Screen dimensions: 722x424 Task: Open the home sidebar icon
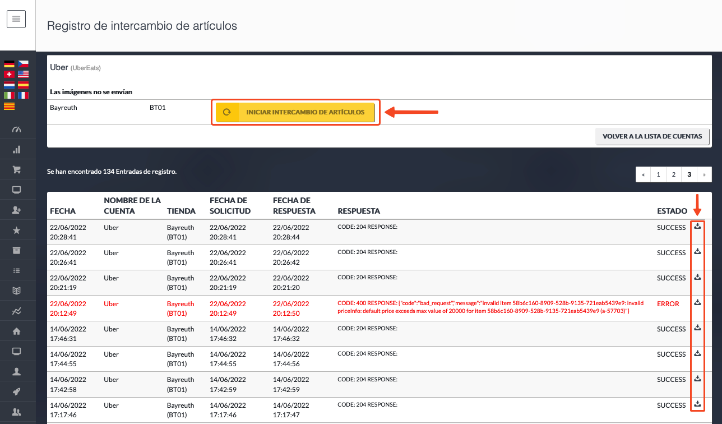click(16, 331)
